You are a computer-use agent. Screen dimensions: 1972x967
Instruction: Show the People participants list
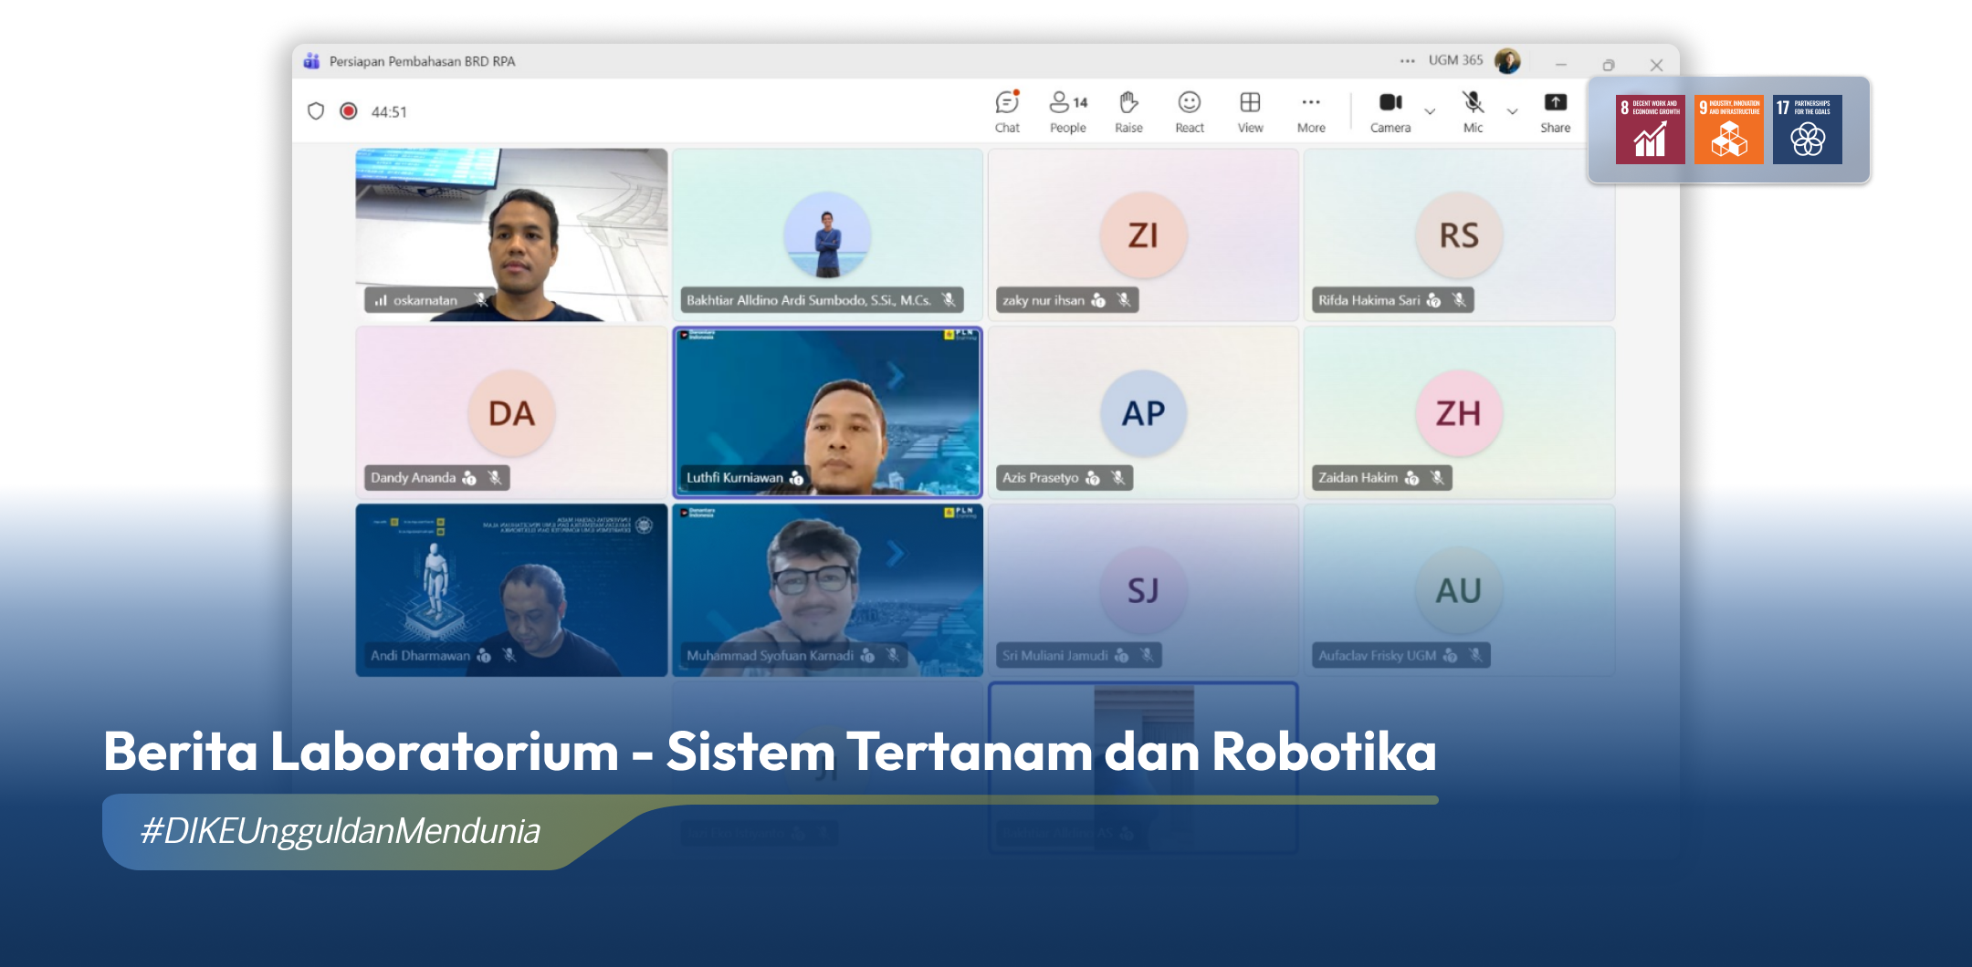1068,112
